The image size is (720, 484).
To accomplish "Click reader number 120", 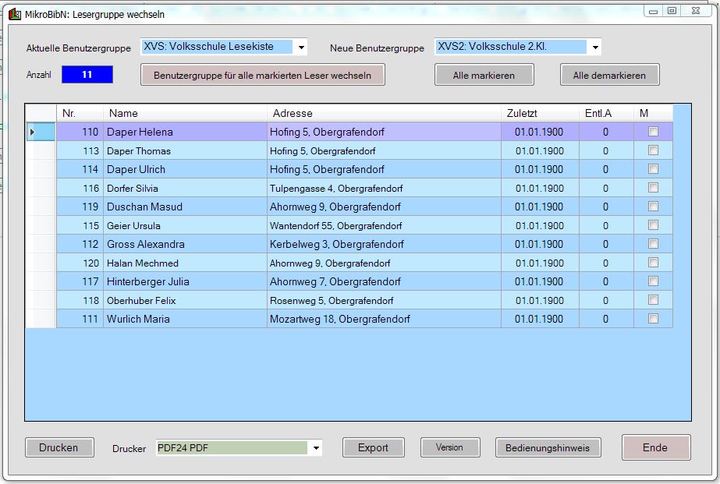I will (80, 263).
